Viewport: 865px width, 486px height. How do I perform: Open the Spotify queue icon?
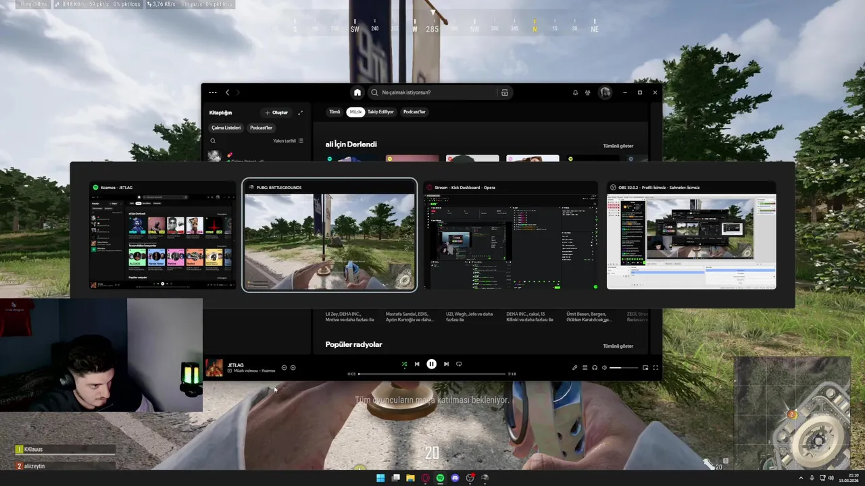click(x=585, y=368)
